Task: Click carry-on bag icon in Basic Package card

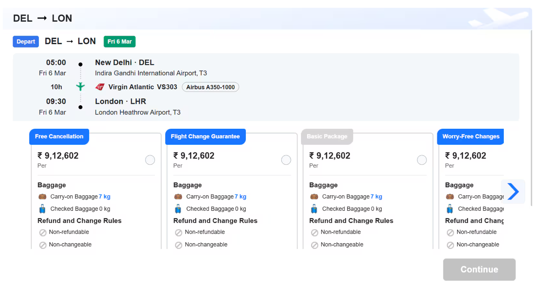Action: (314, 197)
